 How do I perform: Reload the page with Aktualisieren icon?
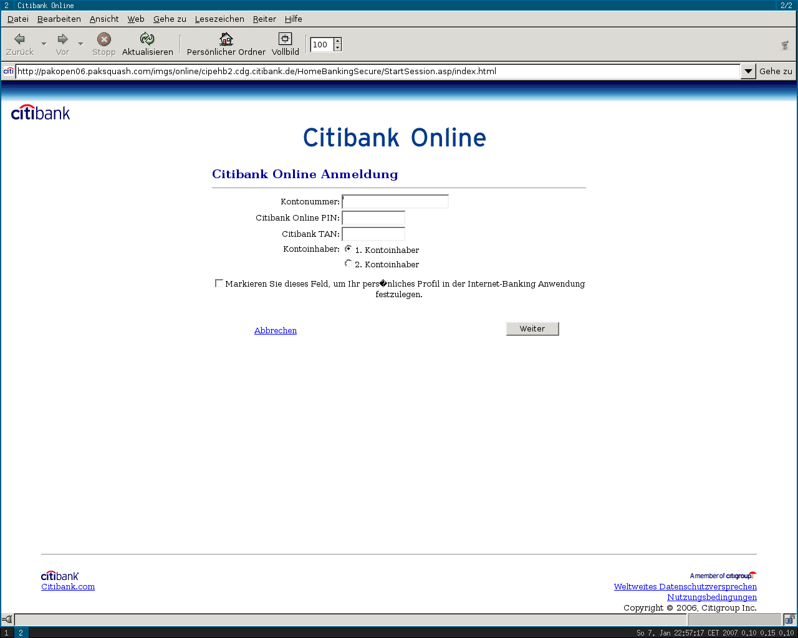coord(147,39)
